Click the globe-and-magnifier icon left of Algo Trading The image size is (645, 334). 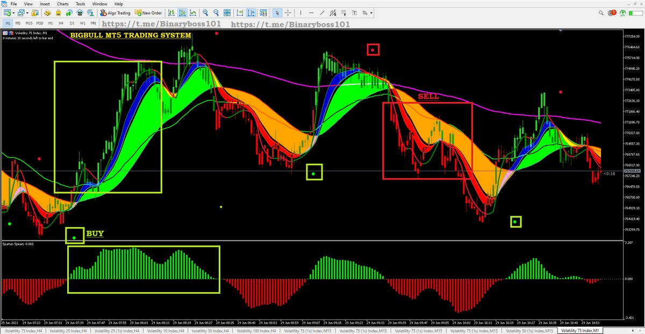91,13
